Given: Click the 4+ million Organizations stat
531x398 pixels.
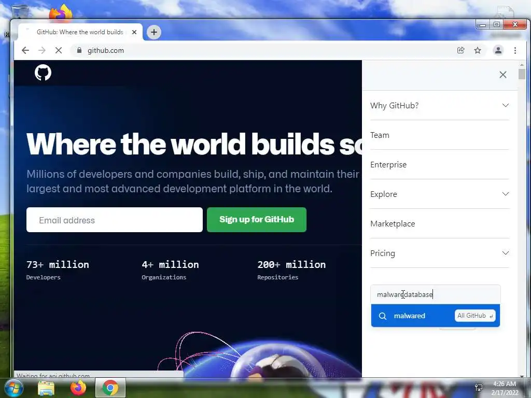Looking at the screenshot, I should pyautogui.click(x=170, y=270).
